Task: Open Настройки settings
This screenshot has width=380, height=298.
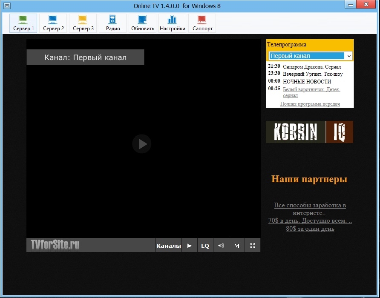Action: pos(173,23)
